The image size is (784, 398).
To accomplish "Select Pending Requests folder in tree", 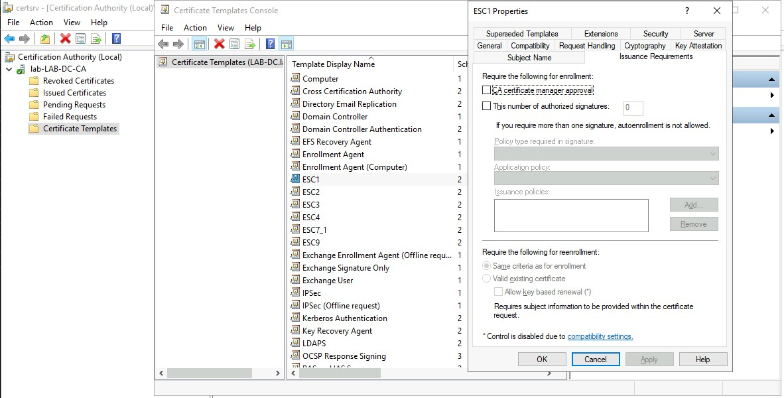I will [74, 105].
